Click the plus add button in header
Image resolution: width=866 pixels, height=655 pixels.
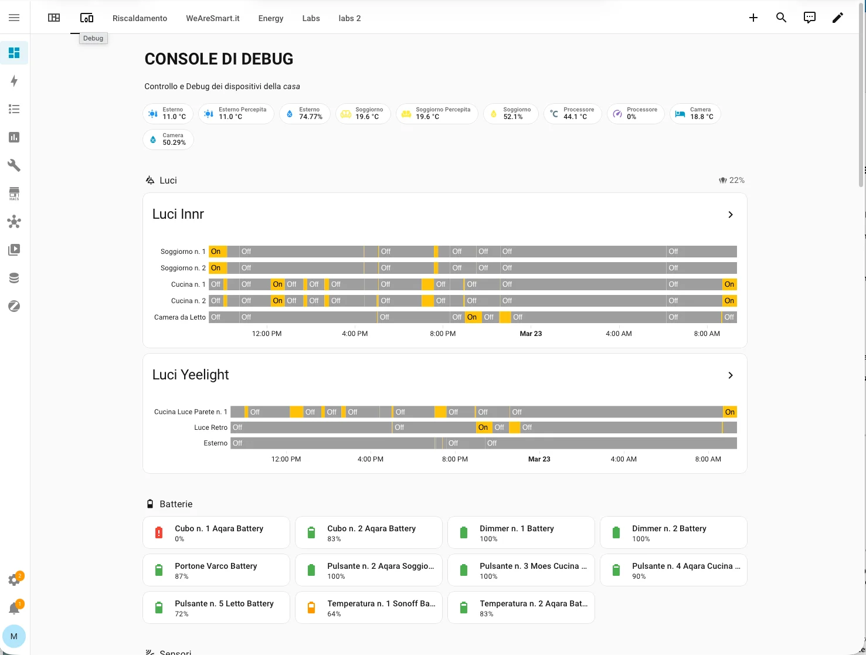753,18
